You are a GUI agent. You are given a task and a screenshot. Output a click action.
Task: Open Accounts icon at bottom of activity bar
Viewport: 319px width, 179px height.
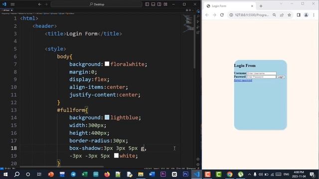click(198, 159)
